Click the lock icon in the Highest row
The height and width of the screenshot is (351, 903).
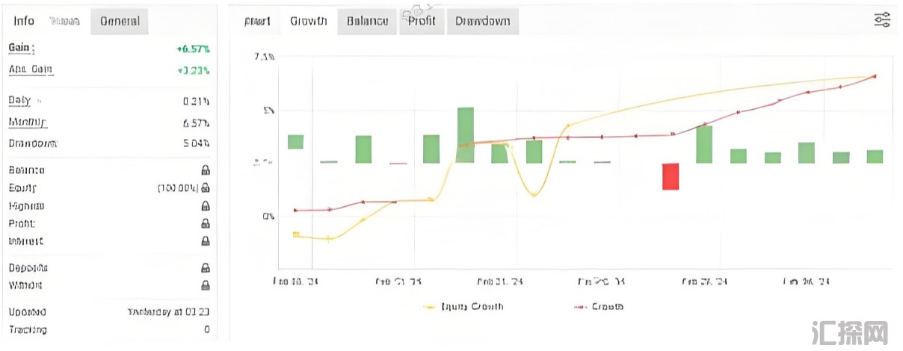coord(205,206)
